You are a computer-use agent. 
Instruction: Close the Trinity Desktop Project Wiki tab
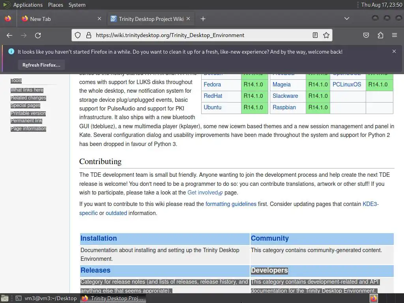(188, 19)
